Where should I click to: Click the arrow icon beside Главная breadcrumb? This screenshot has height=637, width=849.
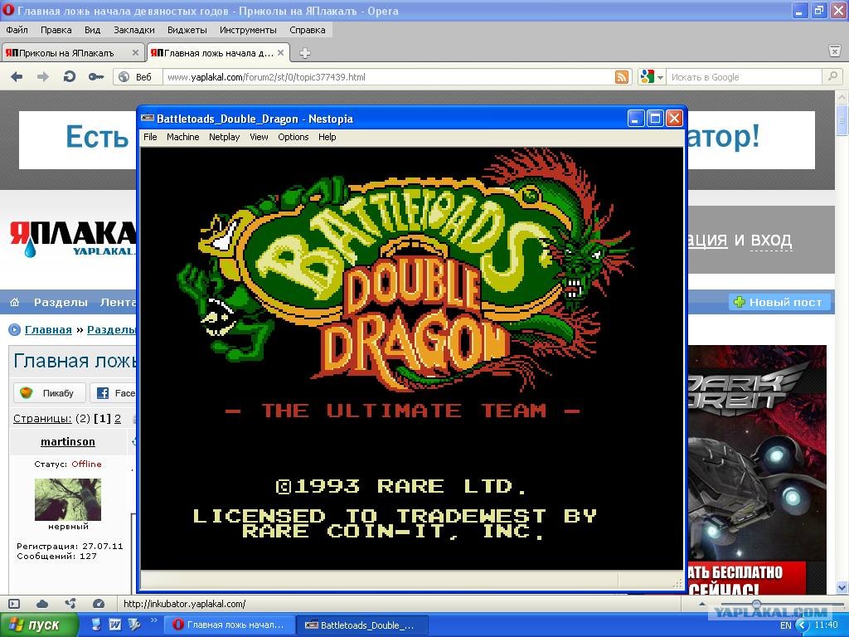(15, 329)
